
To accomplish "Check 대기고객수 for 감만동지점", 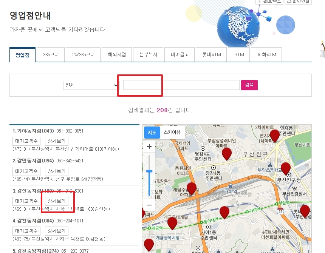I will tap(26, 171).
